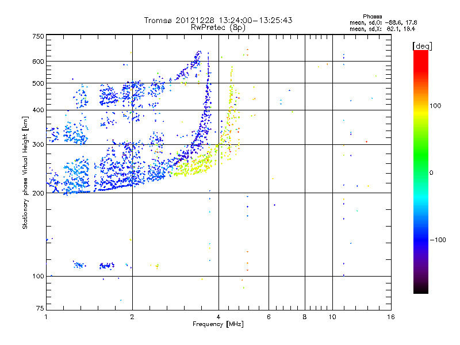The image size is (460, 345).
Task: Click the y-axis tick label "75"
Action: [40, 308]
